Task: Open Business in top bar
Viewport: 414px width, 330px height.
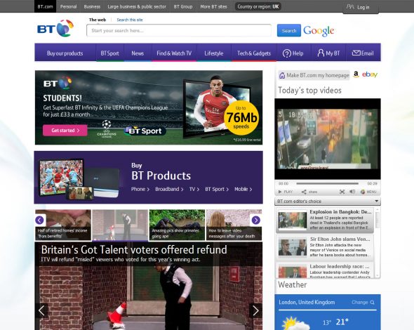Action: [92, 6]
